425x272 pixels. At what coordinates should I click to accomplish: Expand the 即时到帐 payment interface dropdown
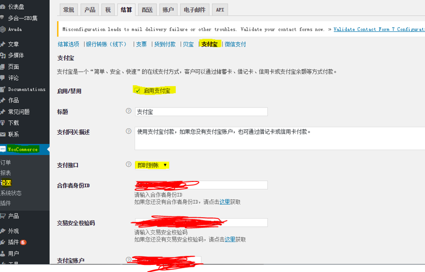[x=152, y=165]
